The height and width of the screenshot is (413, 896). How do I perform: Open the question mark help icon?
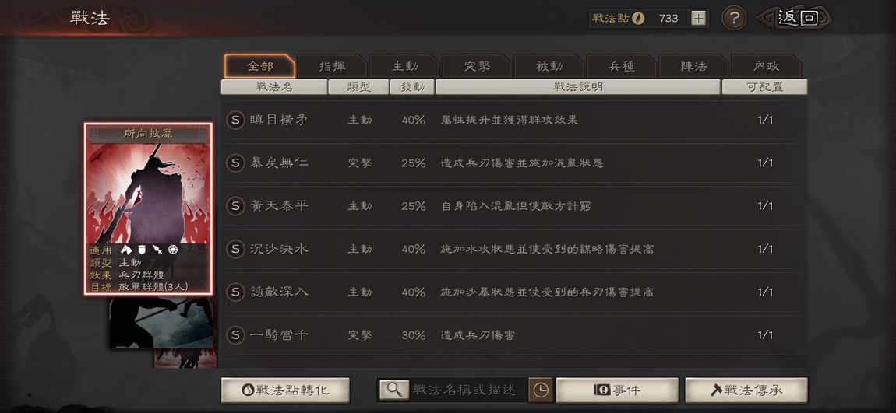[734, 19]
